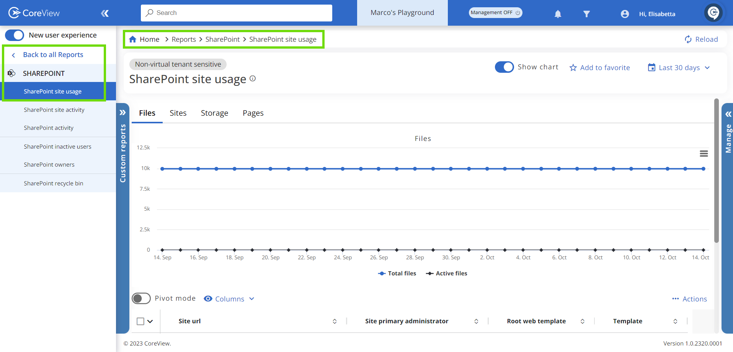Click the CoreView logo

[34, 13]
